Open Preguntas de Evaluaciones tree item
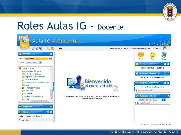Screen dimensions: 181x135 (34, 77)
